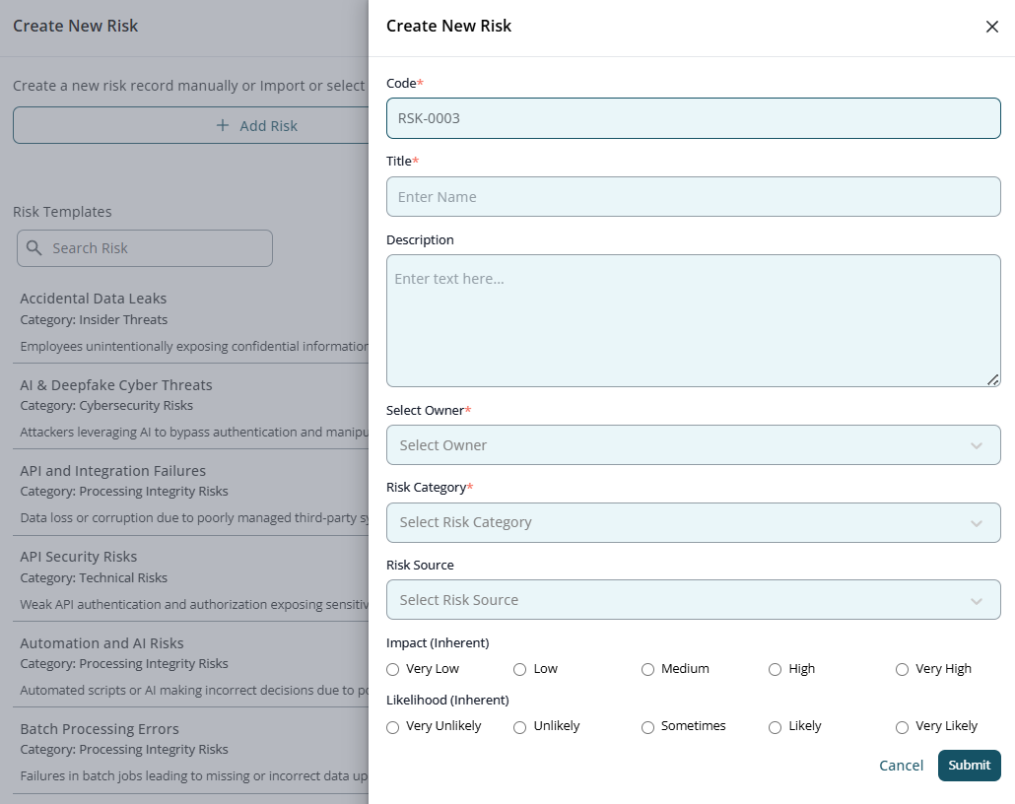Submit the new risk form
Screen dimensions: 1015x804
(969, 765)
